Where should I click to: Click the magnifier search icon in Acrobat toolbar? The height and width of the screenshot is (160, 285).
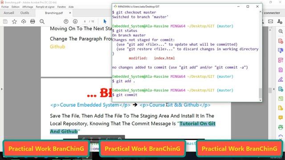pyautogui.click(x=42, y=21)
